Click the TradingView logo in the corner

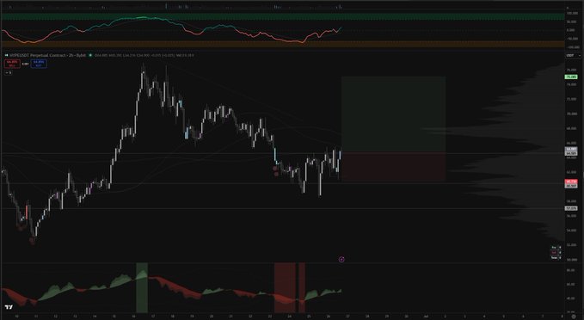(x=9, y=307)
